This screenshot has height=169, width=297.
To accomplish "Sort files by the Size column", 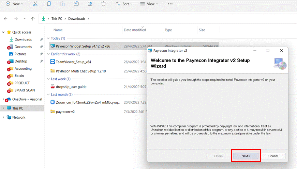I will coord(202,30).
